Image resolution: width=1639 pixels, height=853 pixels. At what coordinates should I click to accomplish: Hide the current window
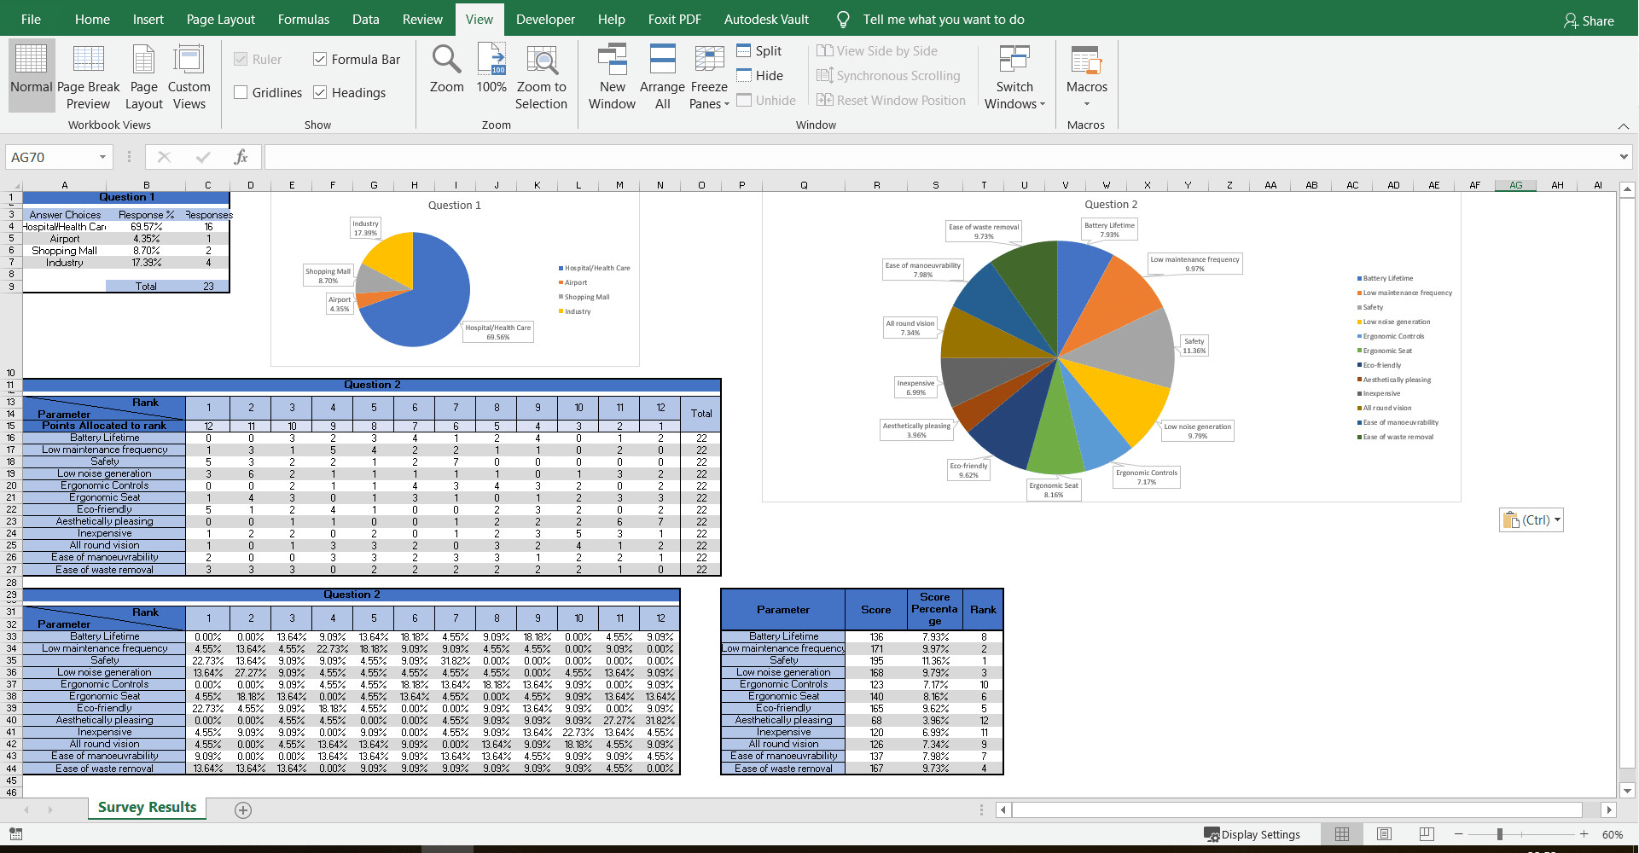tap(759, 76)
